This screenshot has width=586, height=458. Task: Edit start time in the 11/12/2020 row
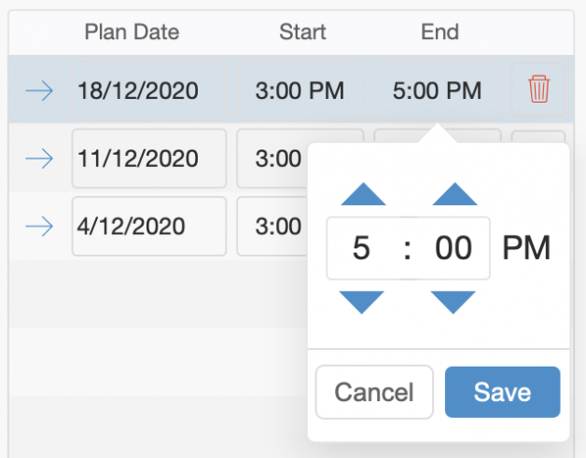coord(272,159)
